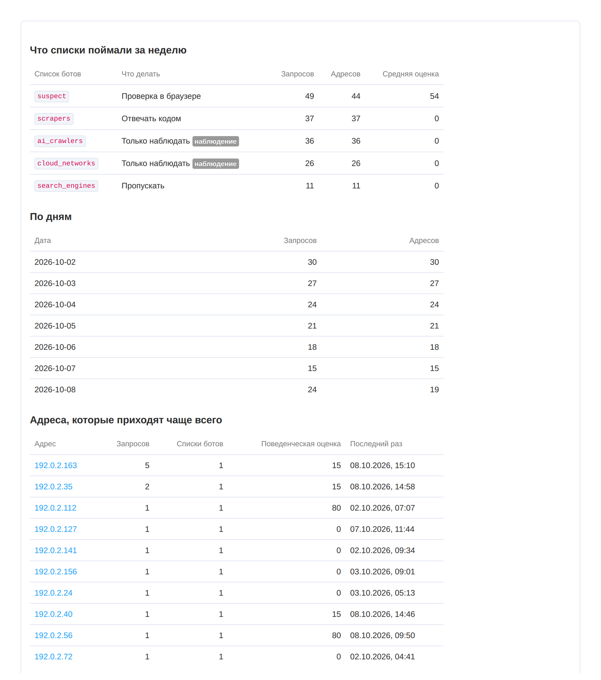
Task: Click the ai_crawlers list tag
Action: 60,141
